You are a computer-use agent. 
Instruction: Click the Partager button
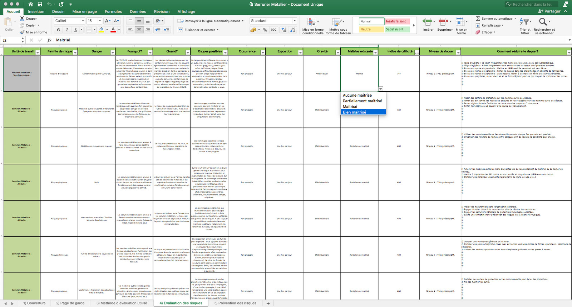549,11
